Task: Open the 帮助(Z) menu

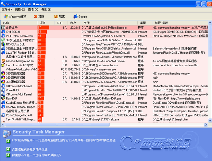Action: [x=46, y=9]
